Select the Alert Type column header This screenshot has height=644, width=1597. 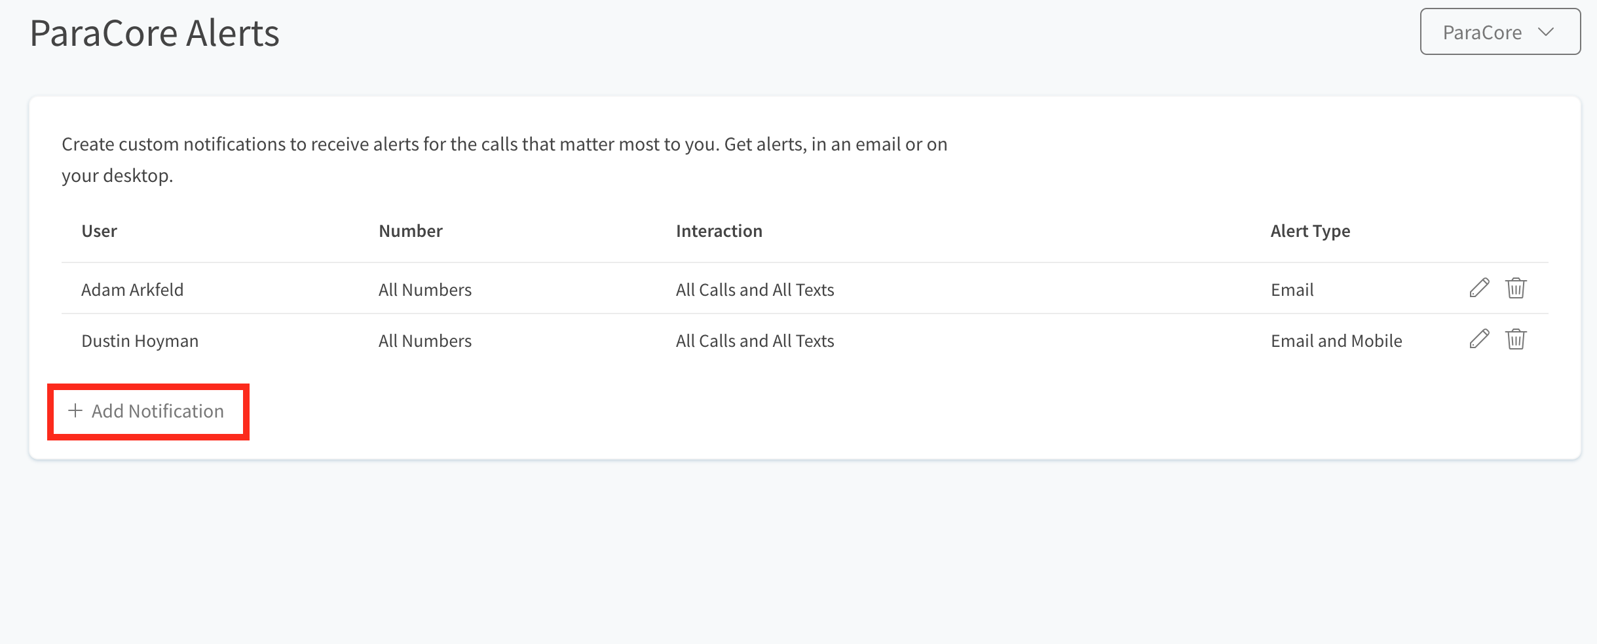[x=1311, y=231]
